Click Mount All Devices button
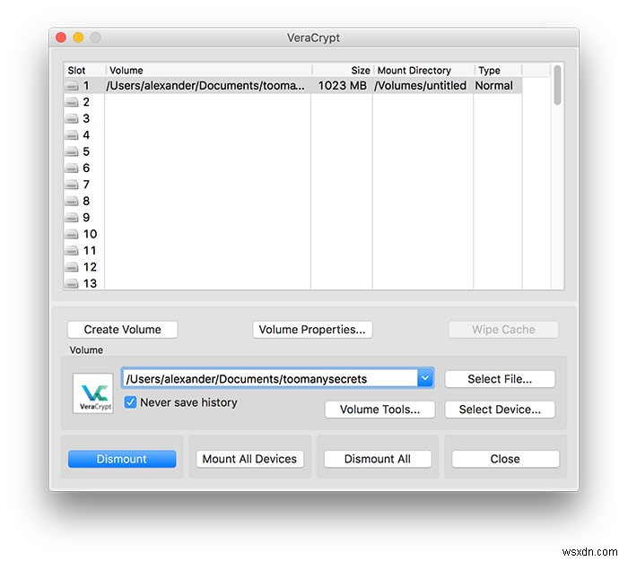This screenshot has height=561, width=628. [x=249, y=459]
